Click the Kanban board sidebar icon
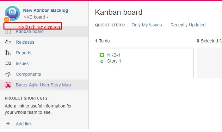The width and height of the screenshot is (222, 132). 8,32
